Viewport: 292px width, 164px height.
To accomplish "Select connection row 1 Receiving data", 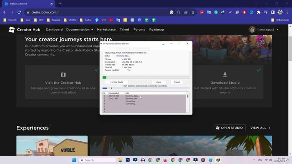I will click(144, 96).
